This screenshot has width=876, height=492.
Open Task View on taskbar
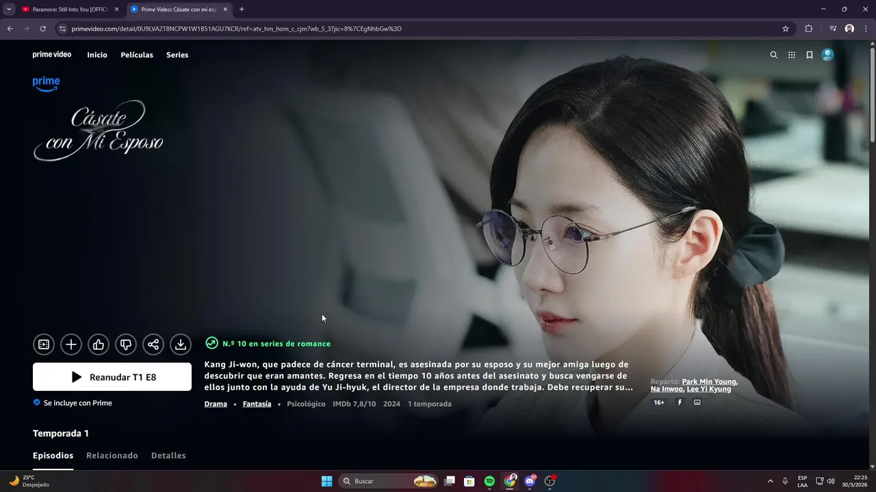(x=450, y=481)
